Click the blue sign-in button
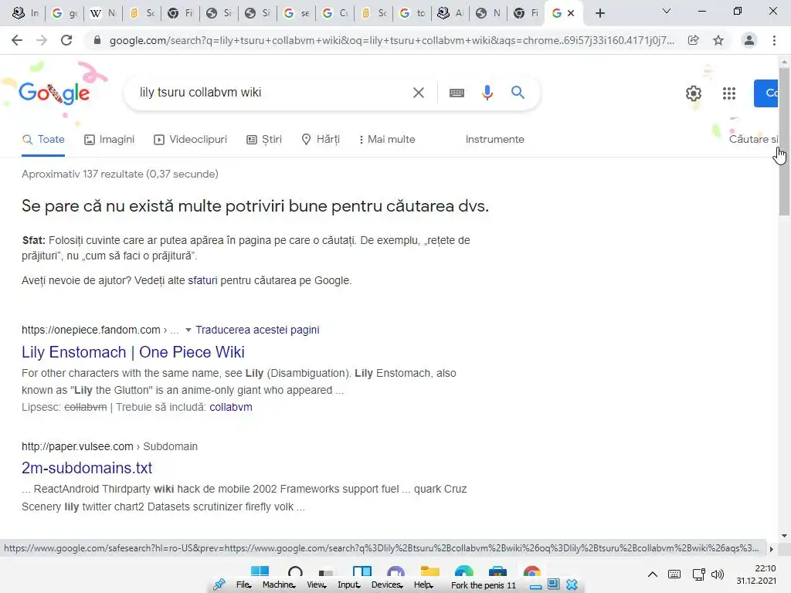 [766, 93]
